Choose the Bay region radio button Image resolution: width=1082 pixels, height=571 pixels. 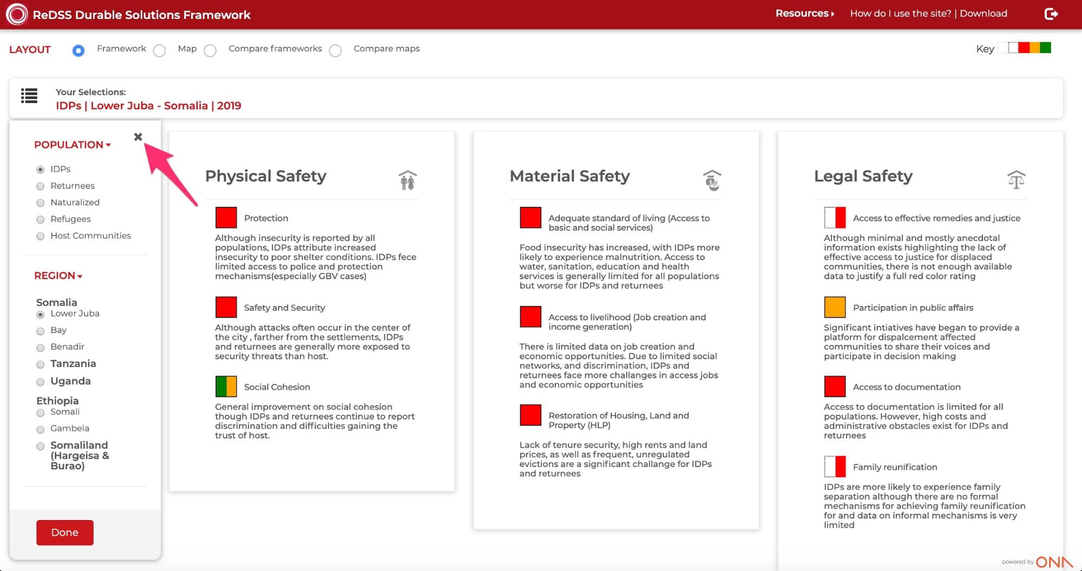tap(40, 331)
